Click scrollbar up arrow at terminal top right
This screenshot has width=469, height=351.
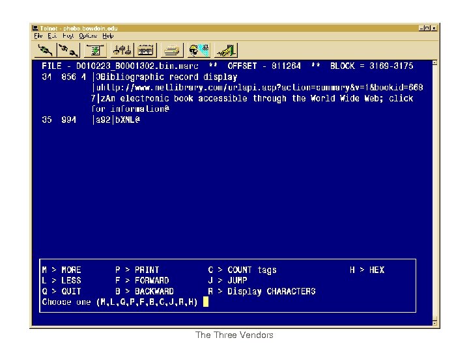(435, 62)
